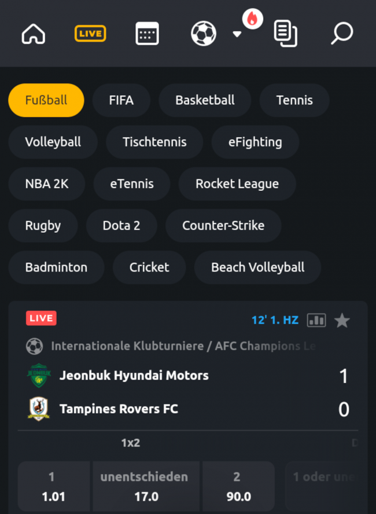Select the Fußball category chip
This screenshot has width=376, height=514.
[46, 100]
